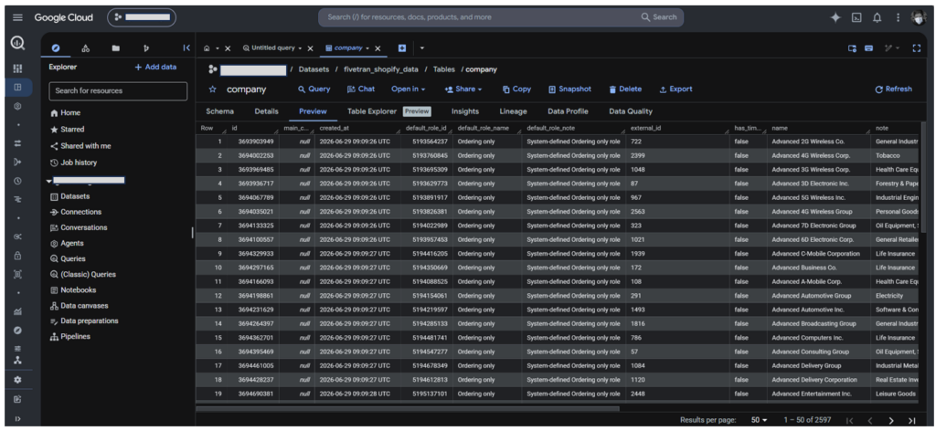Screen dimensions: 936x431
Task: Click in the Search for resources field
Action: (x=118, y=91)
